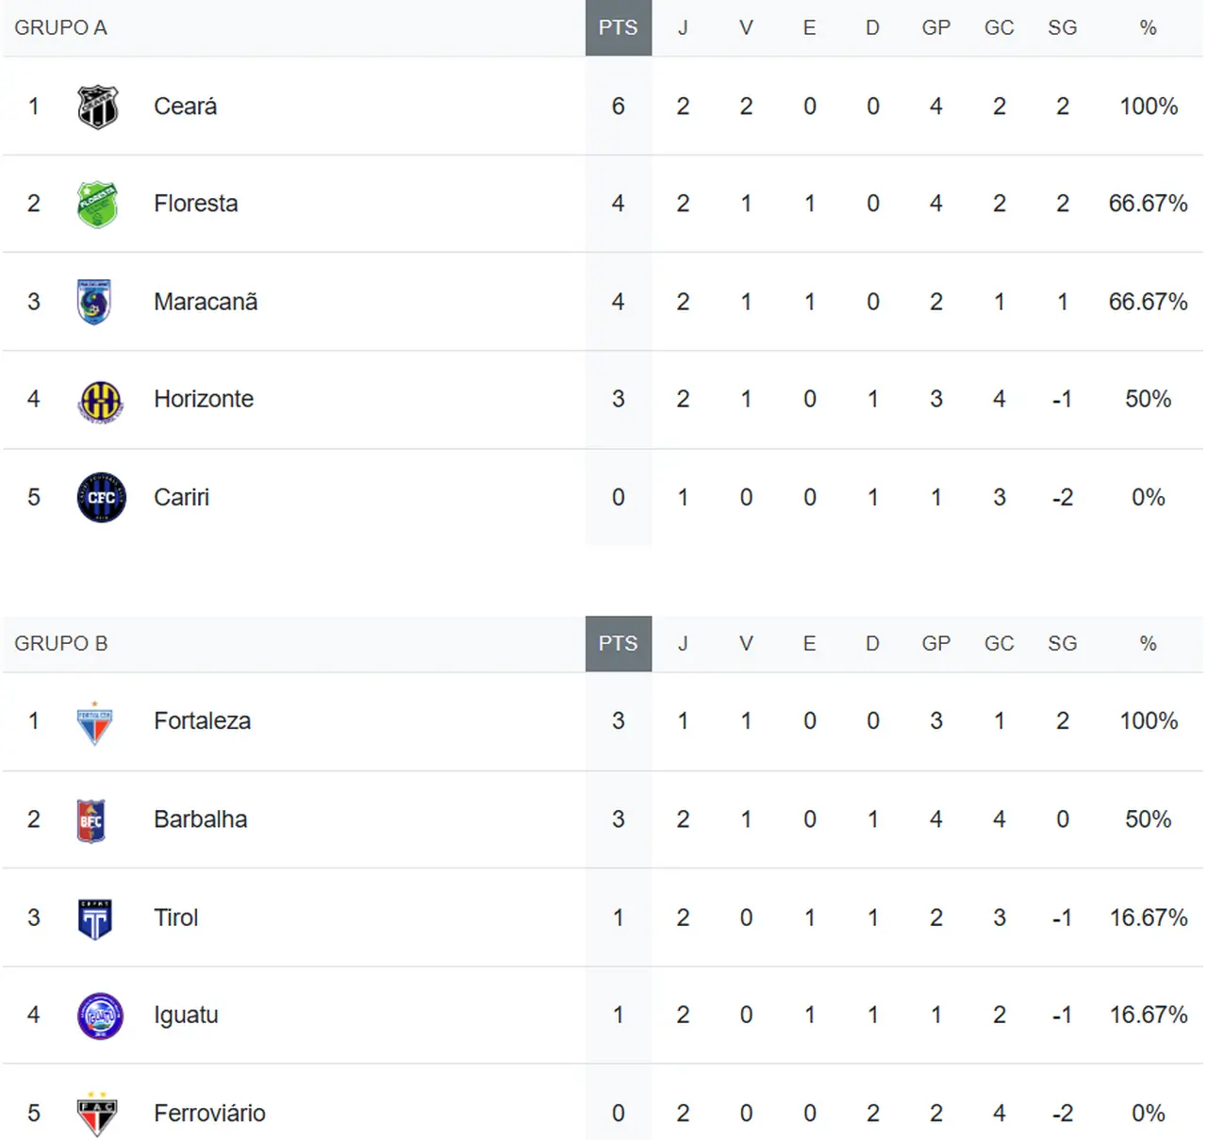Select the Floresta team name

point(196,204)
